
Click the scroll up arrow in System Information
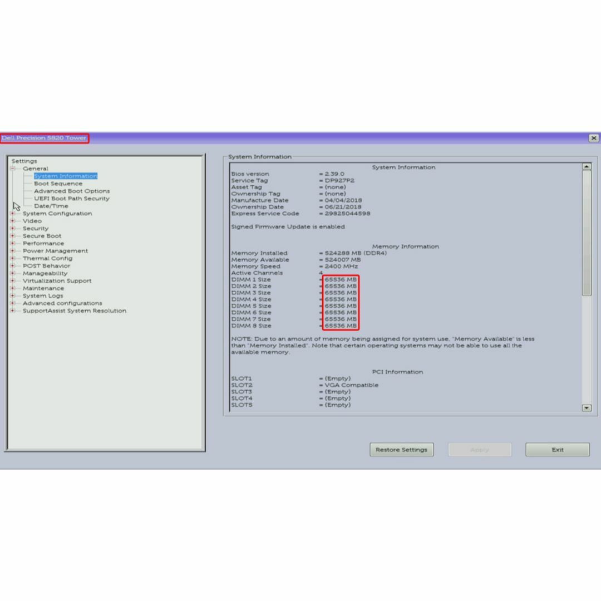point(587,166)
